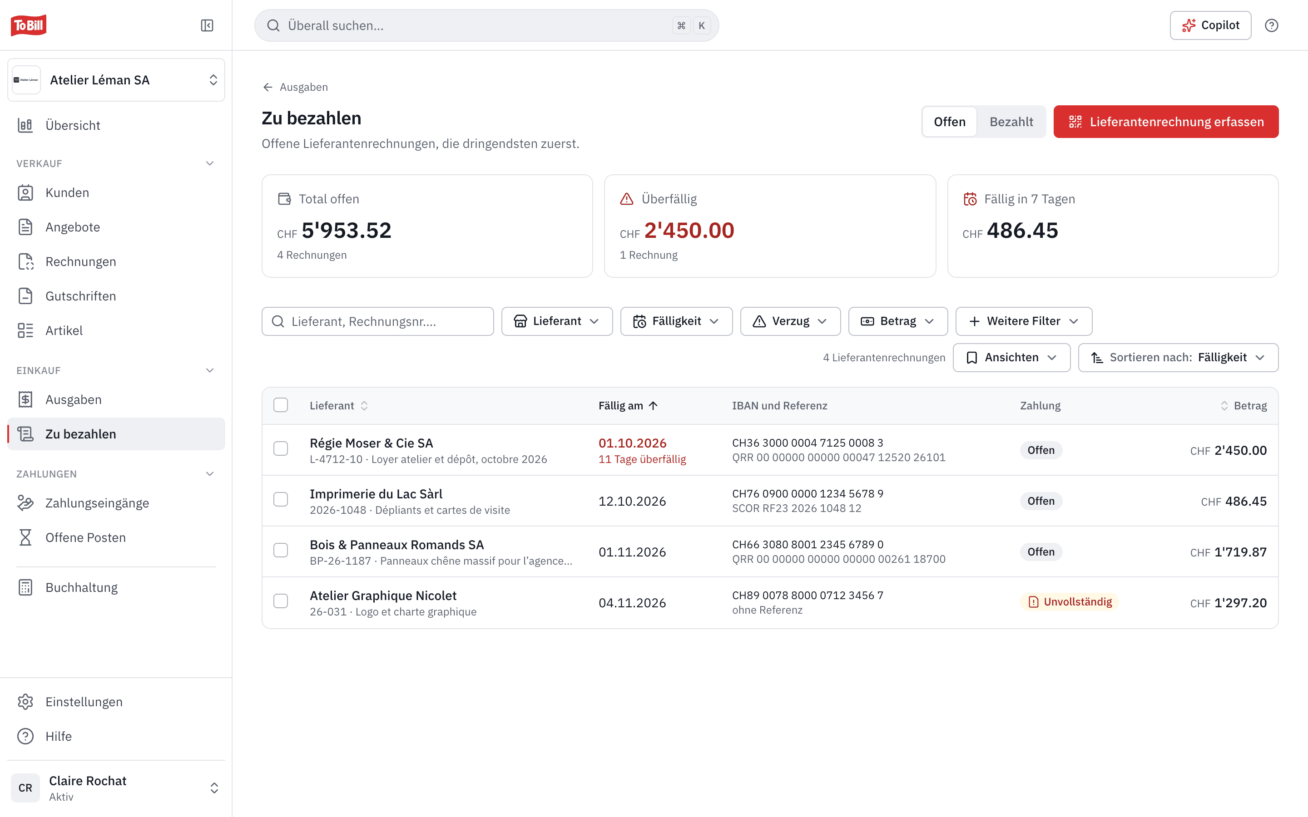Image resolution: width=1308 pixels, height=817 pixels.
Task: Collapse the ZAHLUNGEN section
Action: click(210, 474)
